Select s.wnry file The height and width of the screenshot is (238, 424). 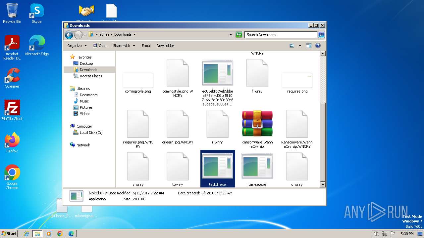click(138, 169)
